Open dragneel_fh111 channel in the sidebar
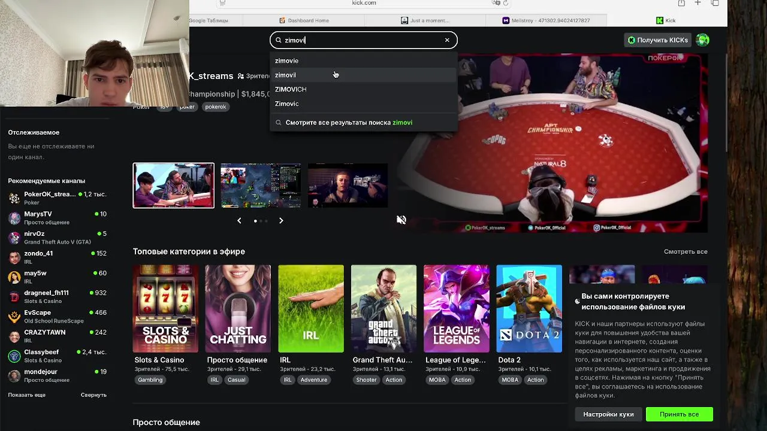This screenshot has height=431, width=767. tap(58, 296)
